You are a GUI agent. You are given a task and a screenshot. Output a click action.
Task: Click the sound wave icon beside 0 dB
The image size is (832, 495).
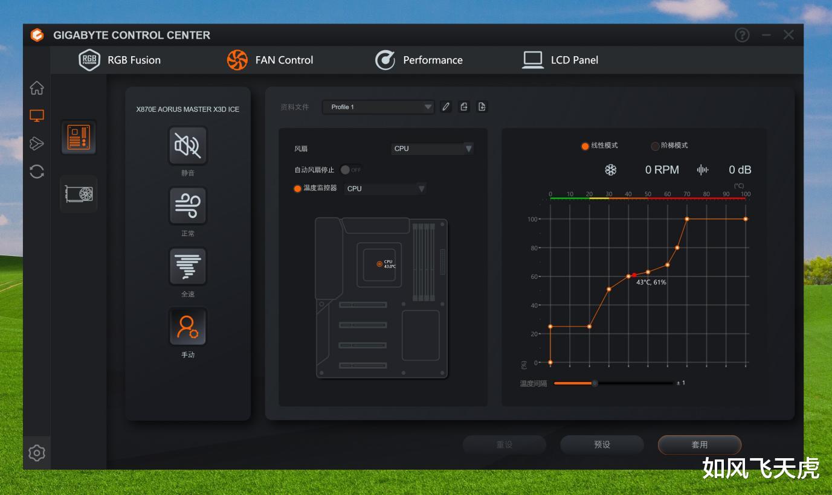703,170
